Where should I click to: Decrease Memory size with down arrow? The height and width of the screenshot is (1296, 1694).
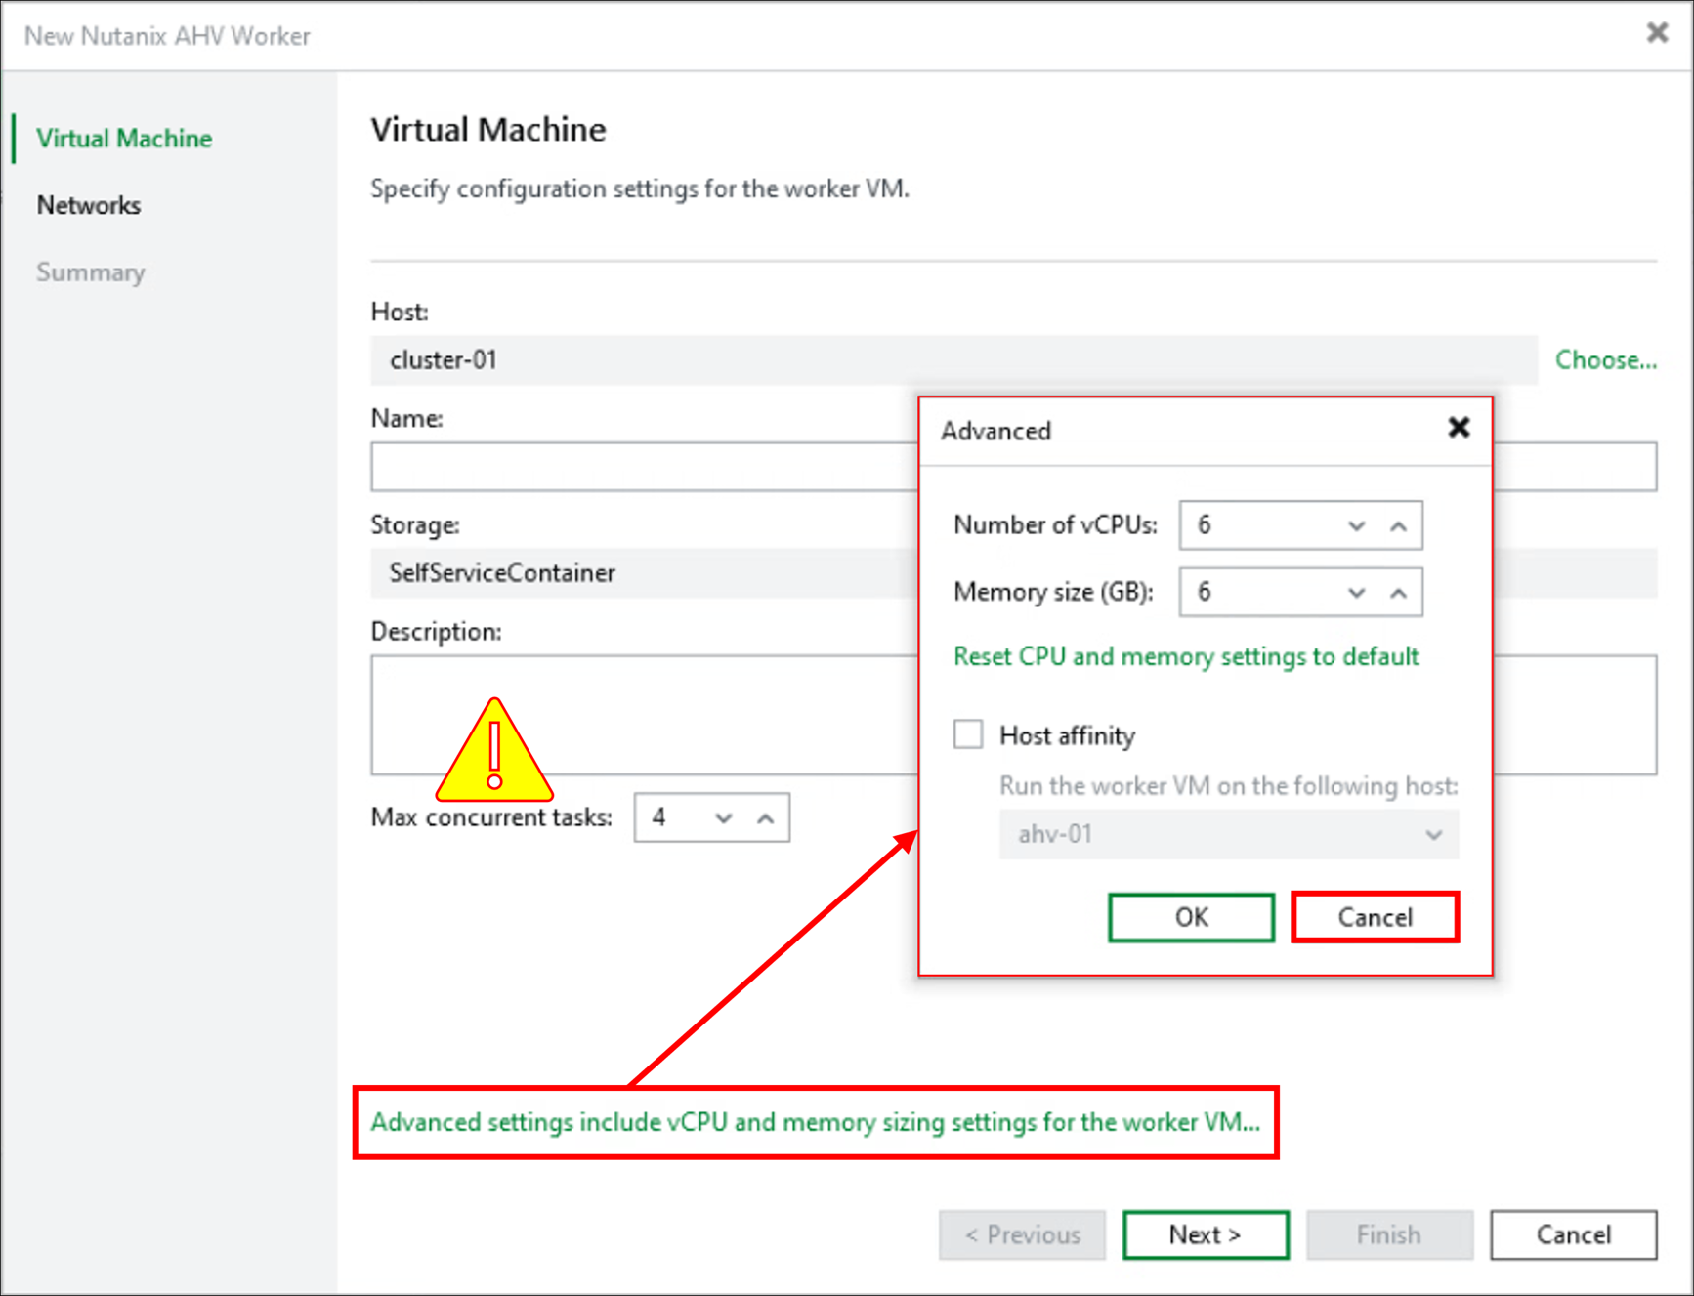pyautogui.click(x=1357, y=592)
